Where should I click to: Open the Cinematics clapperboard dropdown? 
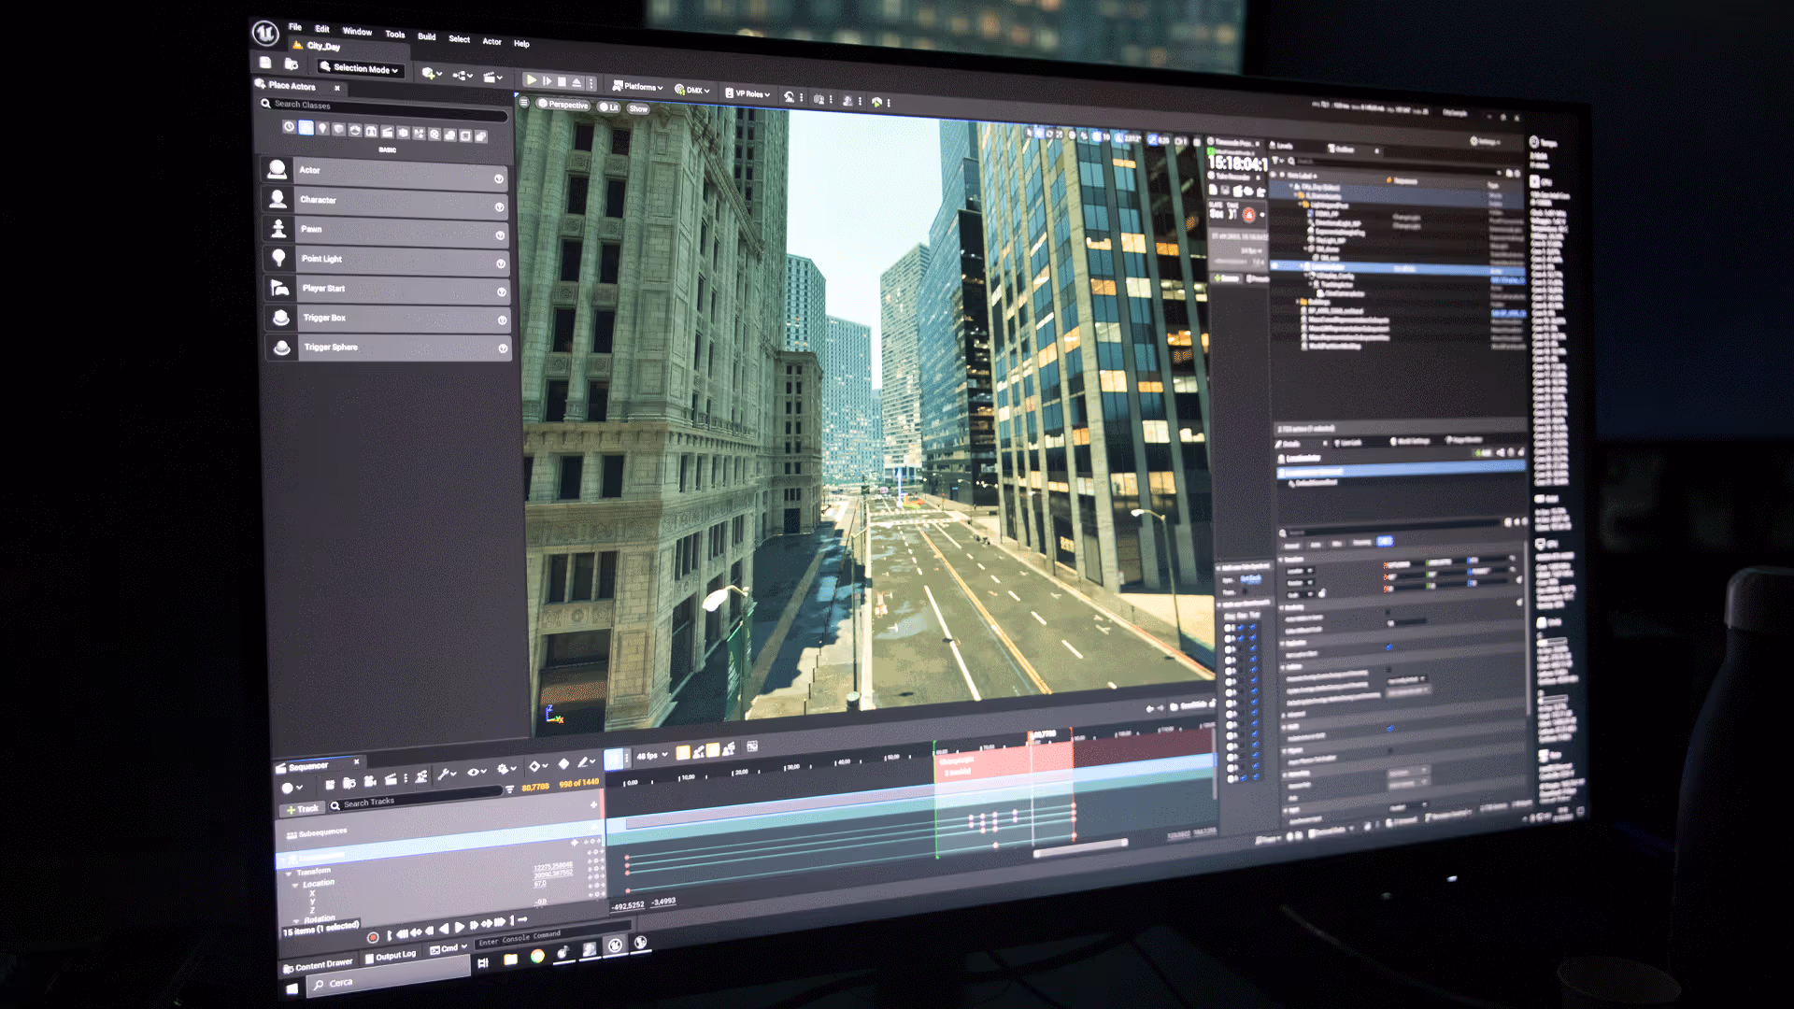493,77
